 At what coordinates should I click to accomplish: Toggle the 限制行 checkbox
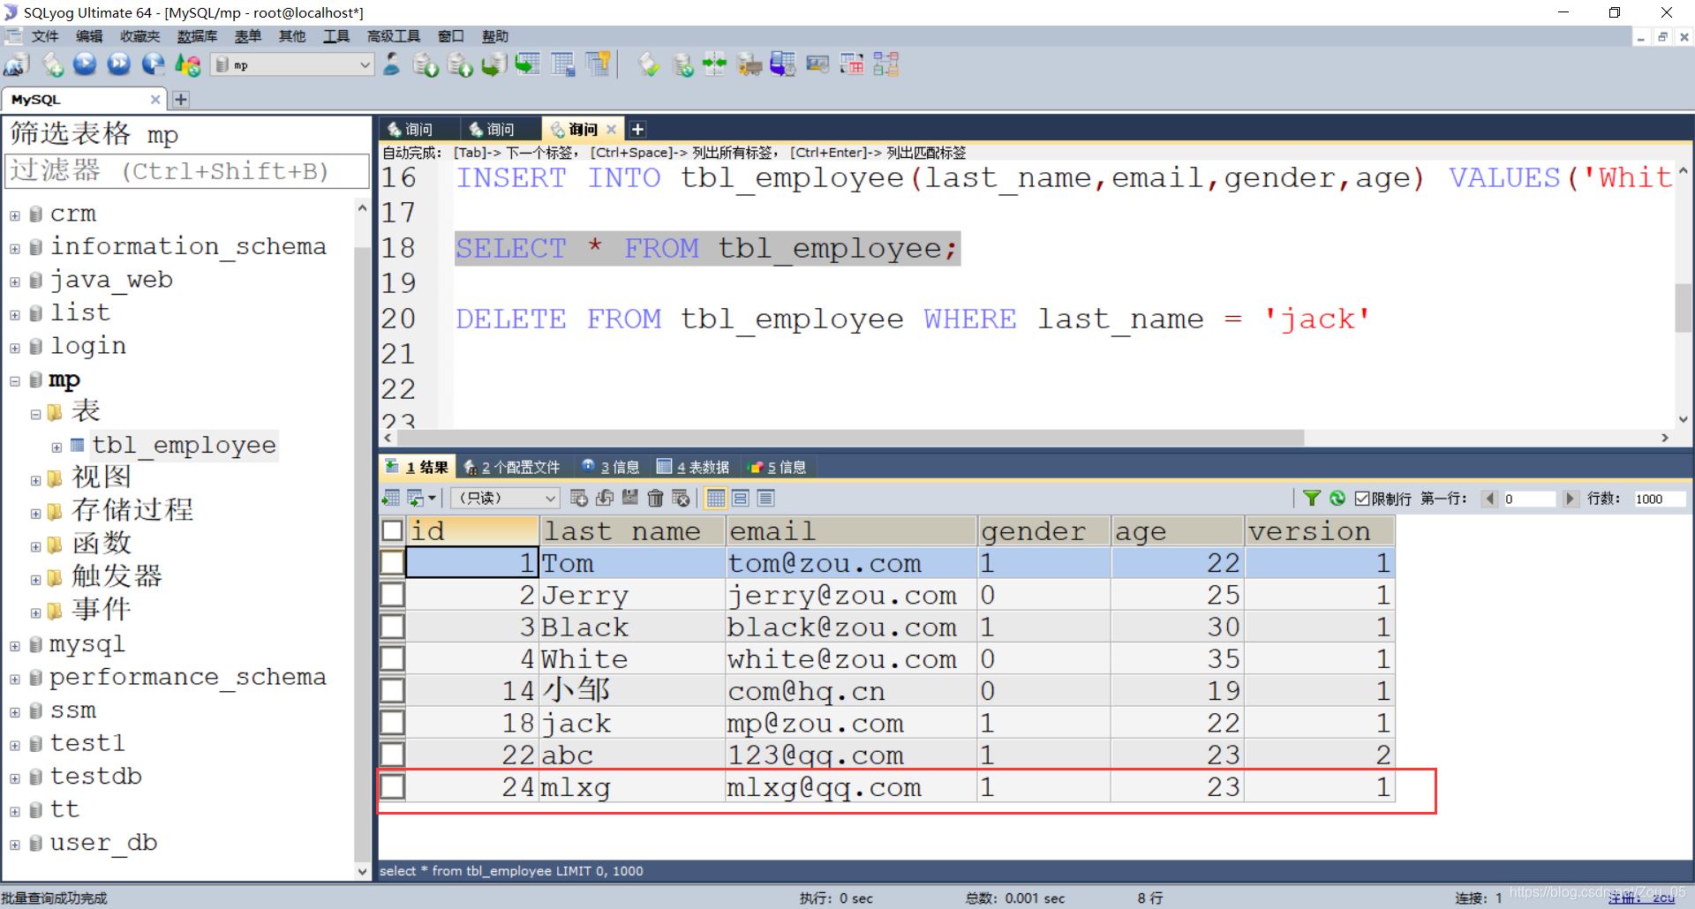(1362, 499)
